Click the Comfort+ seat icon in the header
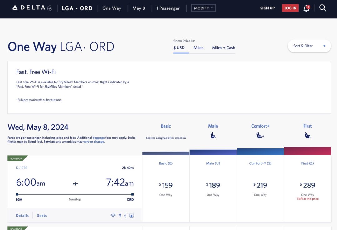 (x=260, y=135)
